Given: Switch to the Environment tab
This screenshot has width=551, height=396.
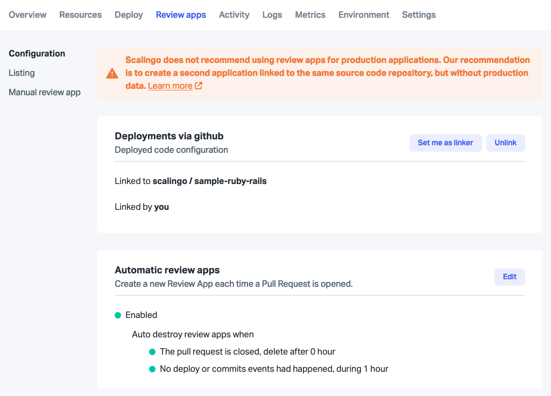Looking at the screenshot, I should coord(364,15).
